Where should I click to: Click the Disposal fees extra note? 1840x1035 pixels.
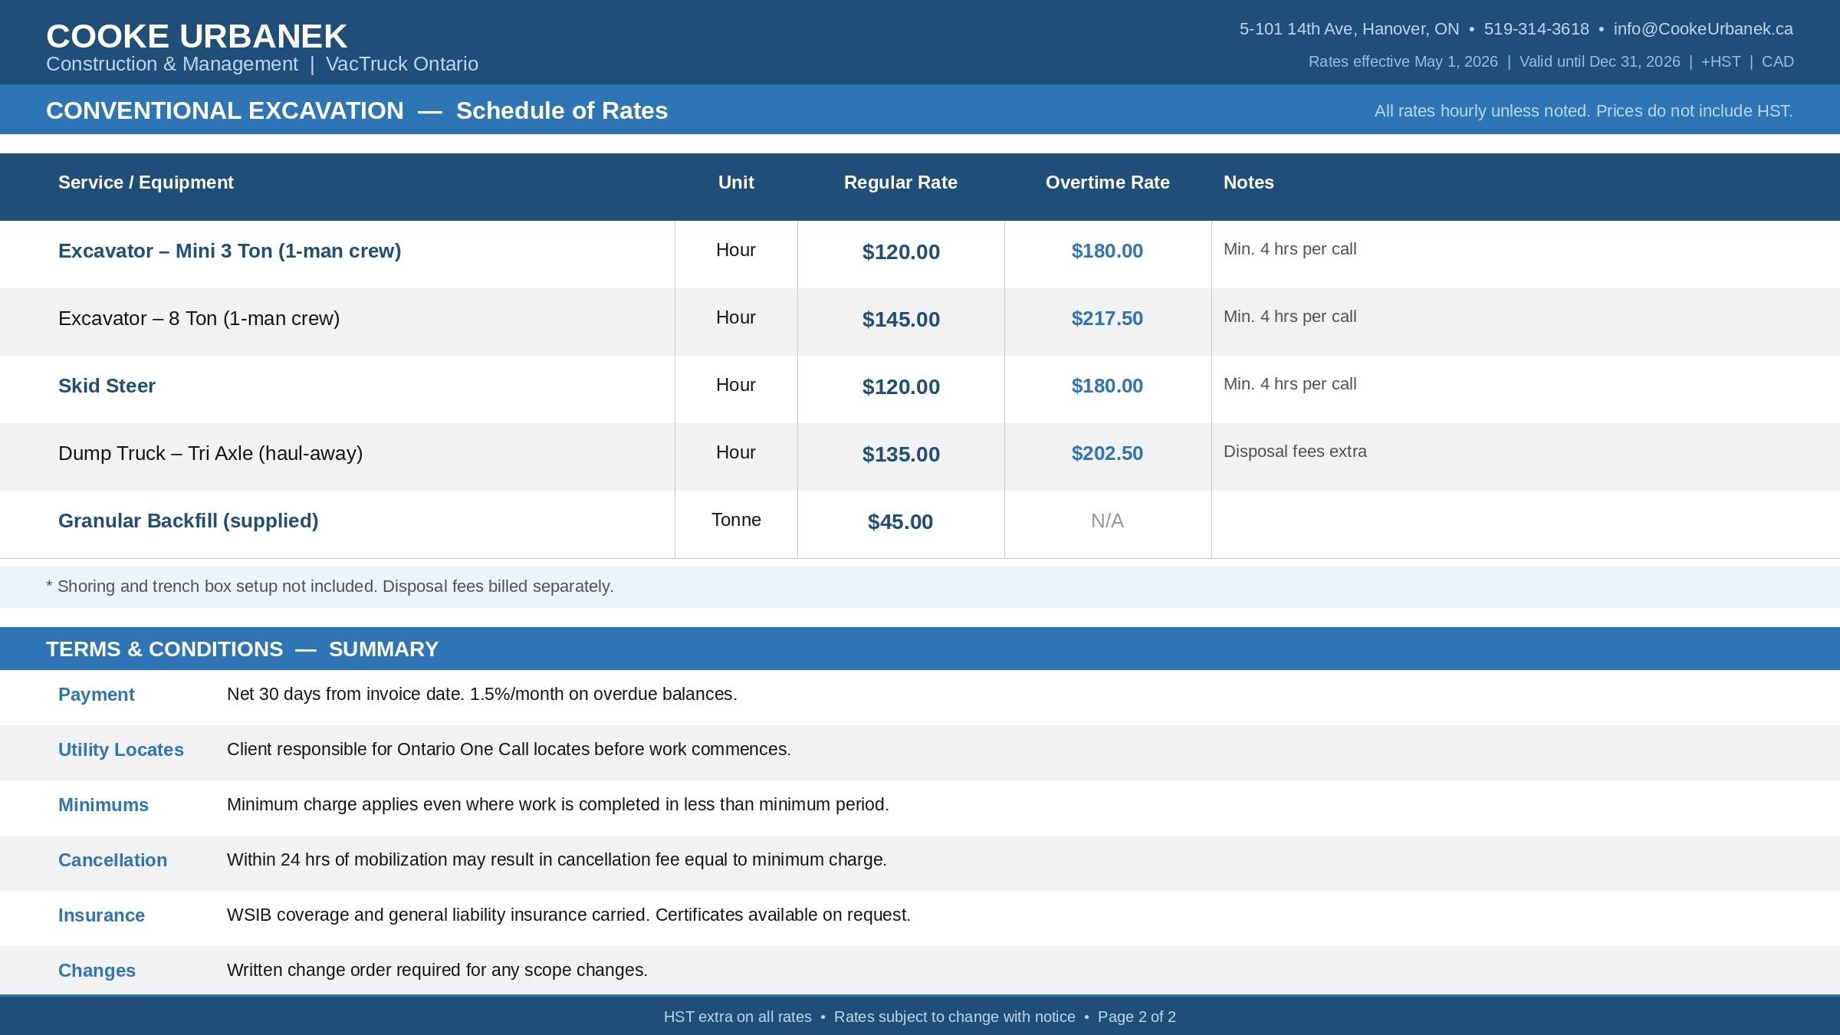tap(1294, 452)
